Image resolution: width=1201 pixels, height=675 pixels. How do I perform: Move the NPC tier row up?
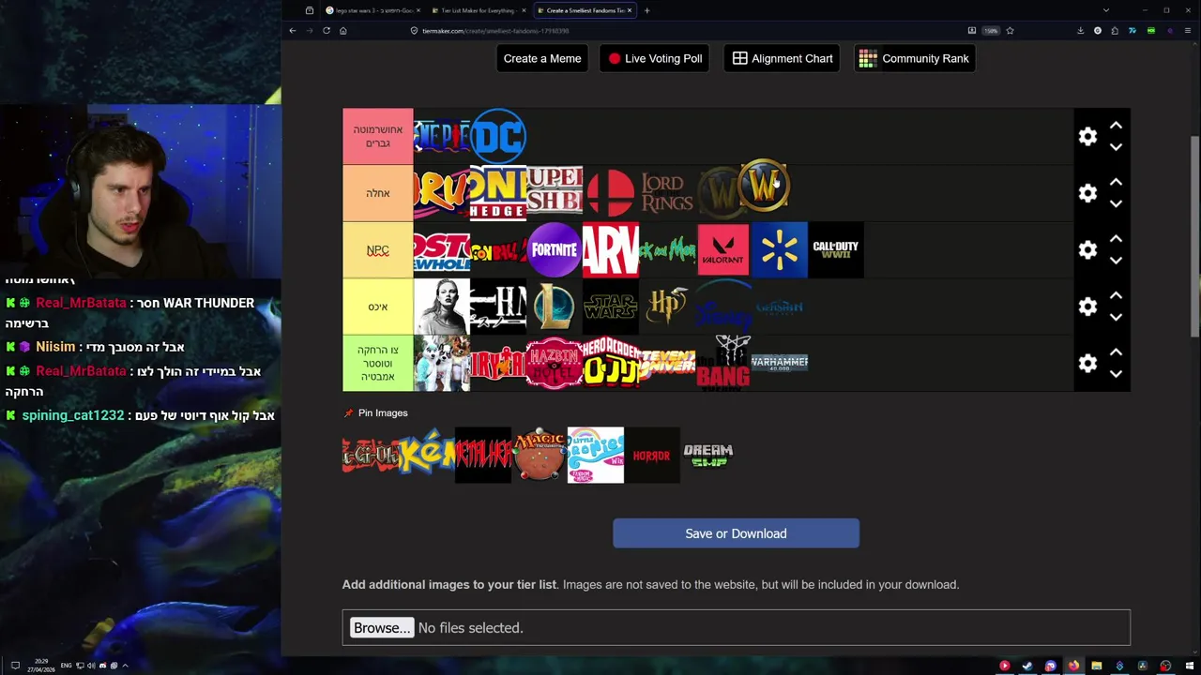pos(1116,239)
